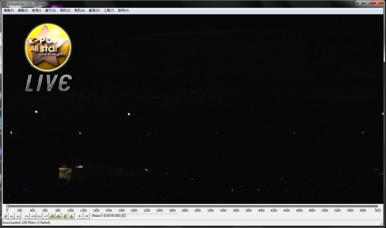Open the 檔案(F) menu

pyautogui.click(x=8, y=10)
